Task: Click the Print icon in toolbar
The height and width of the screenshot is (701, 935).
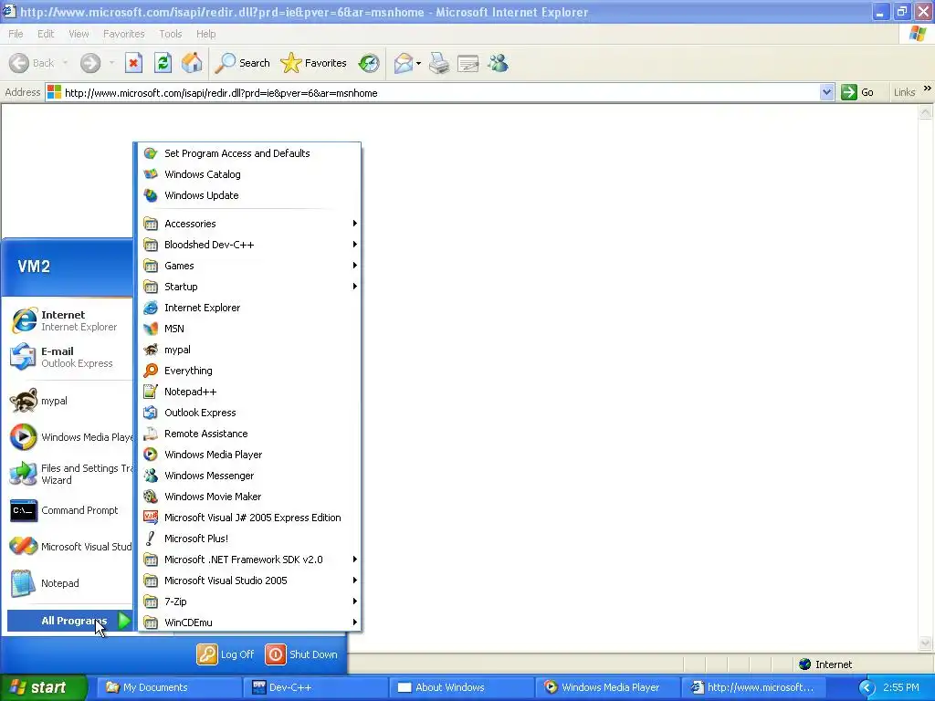Action: (x=439, y=63)
